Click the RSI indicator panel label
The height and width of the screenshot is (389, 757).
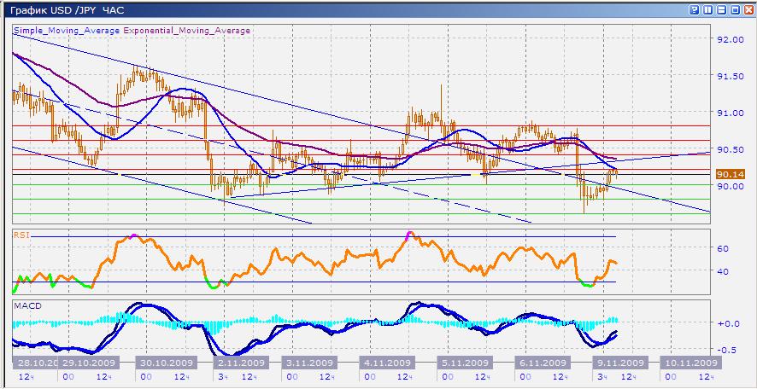coord(21,233)
